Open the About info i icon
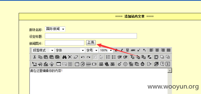201x94 pixels. coord(168,64)
